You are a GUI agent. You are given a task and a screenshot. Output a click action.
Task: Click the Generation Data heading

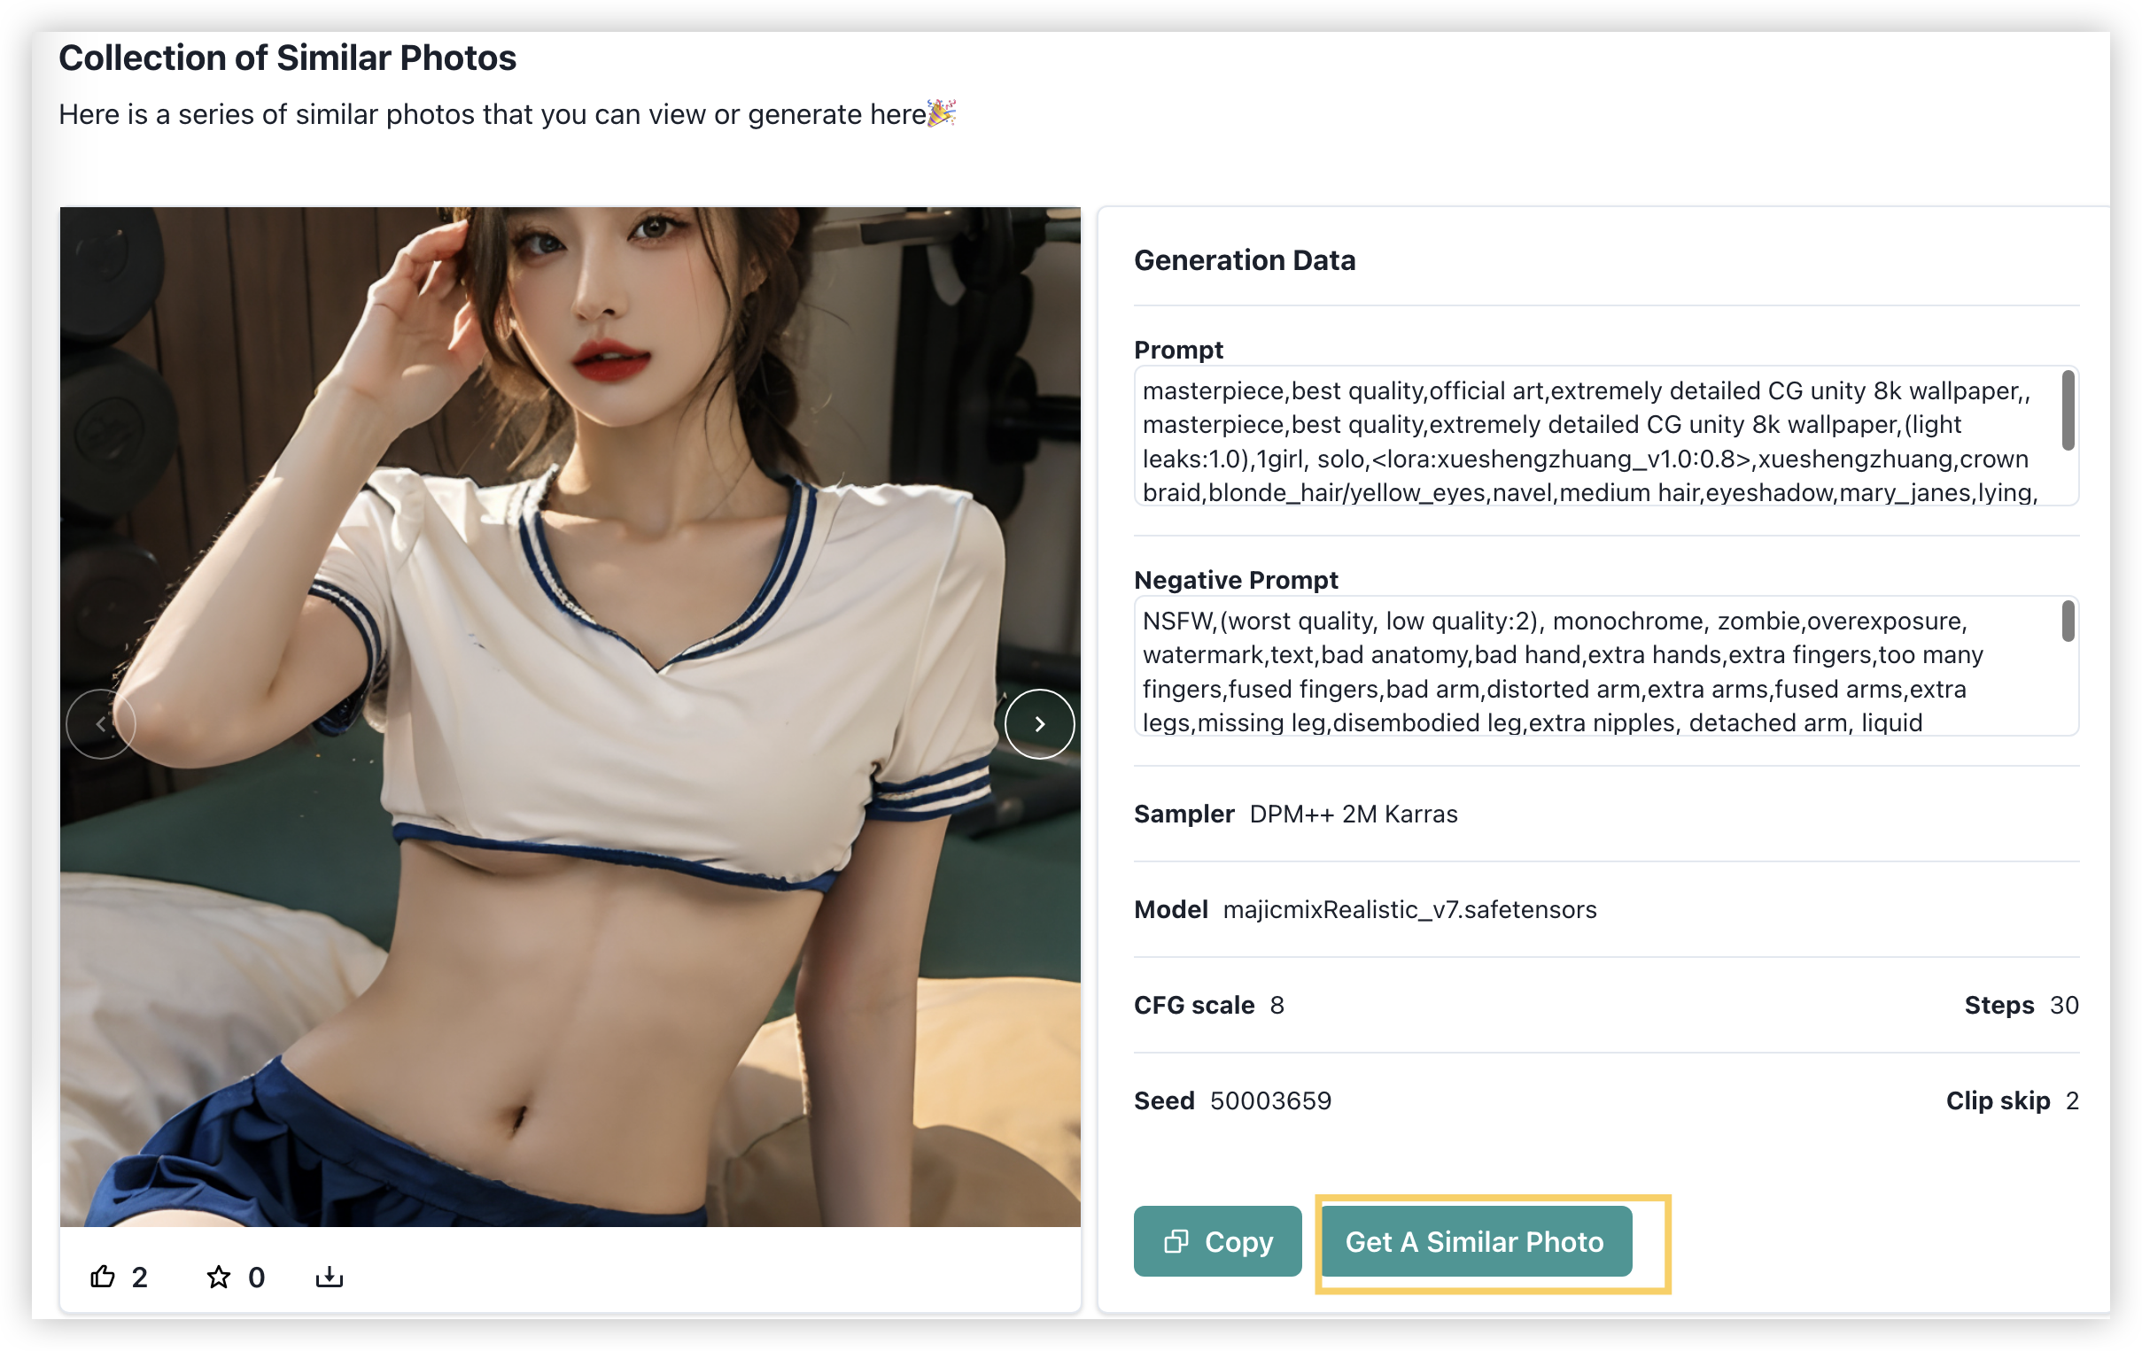coord(1245,259)
